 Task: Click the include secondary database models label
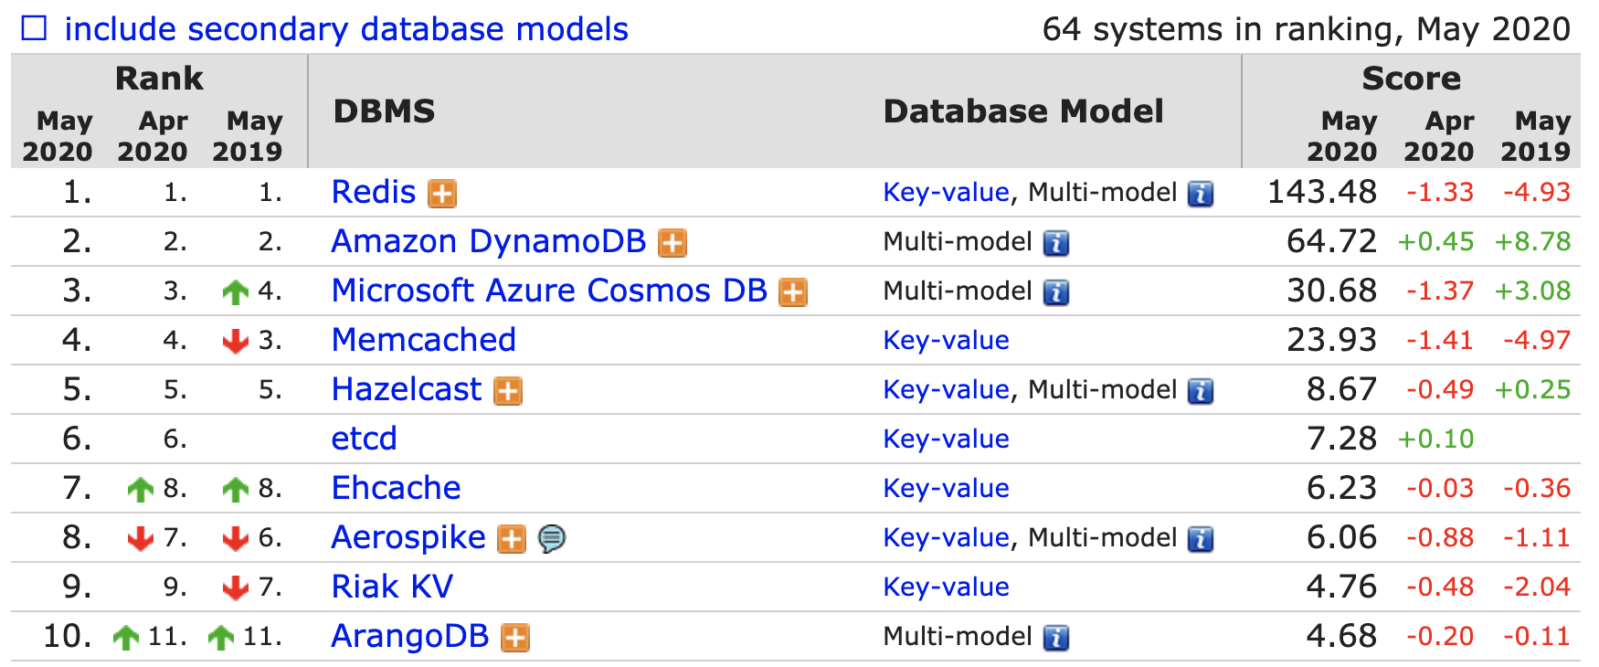tap(346, 29)
